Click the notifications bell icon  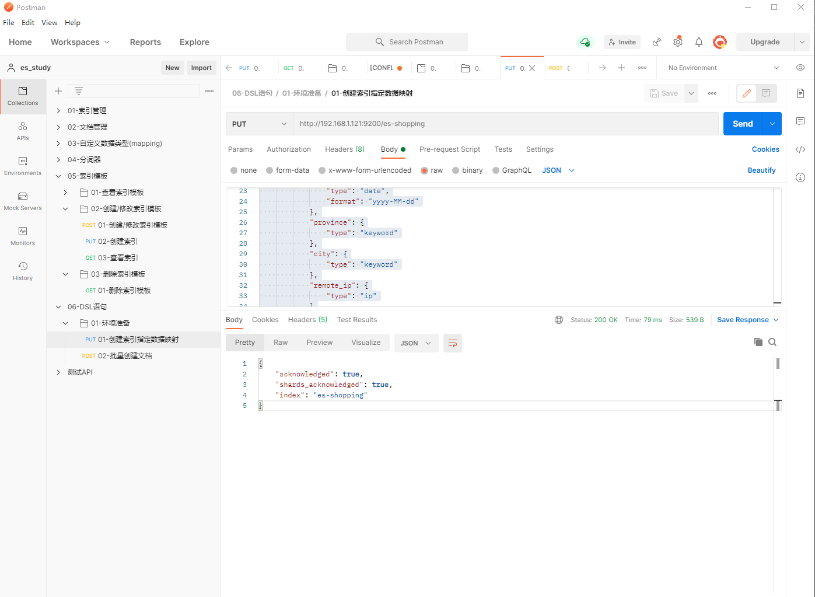(698, 42)
